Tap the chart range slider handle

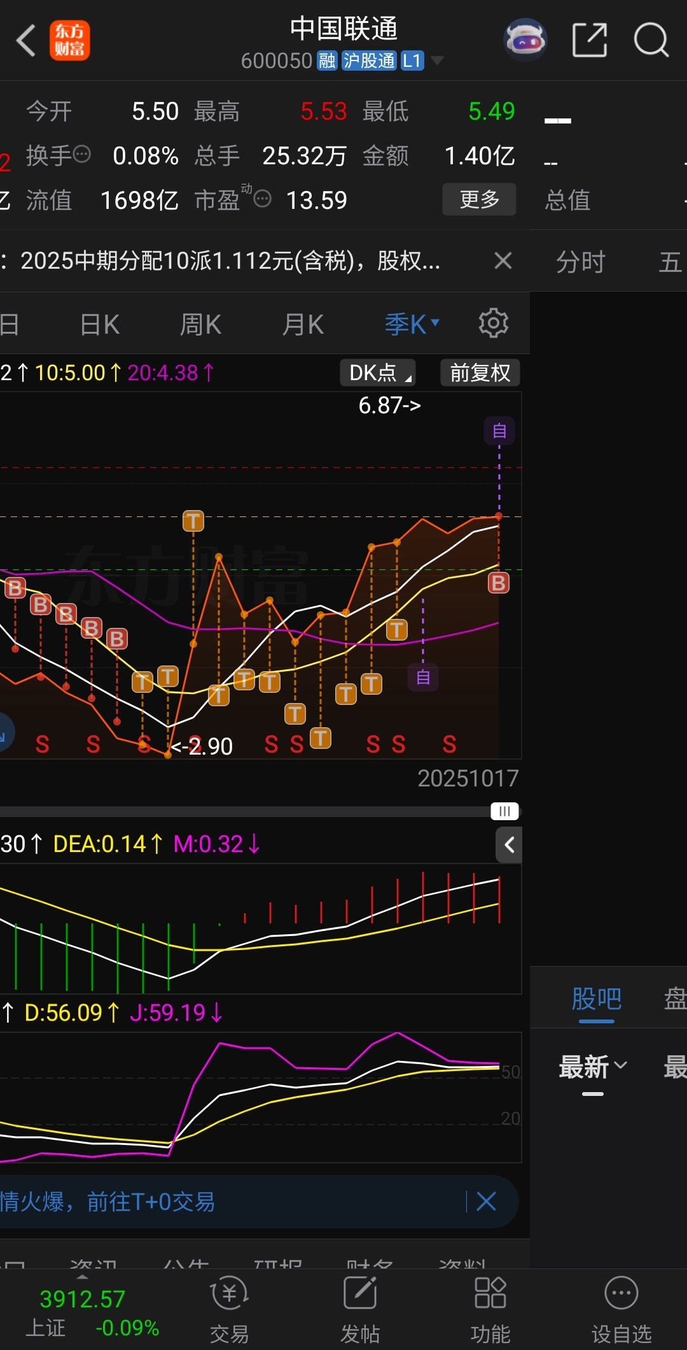tap(504, 811)
